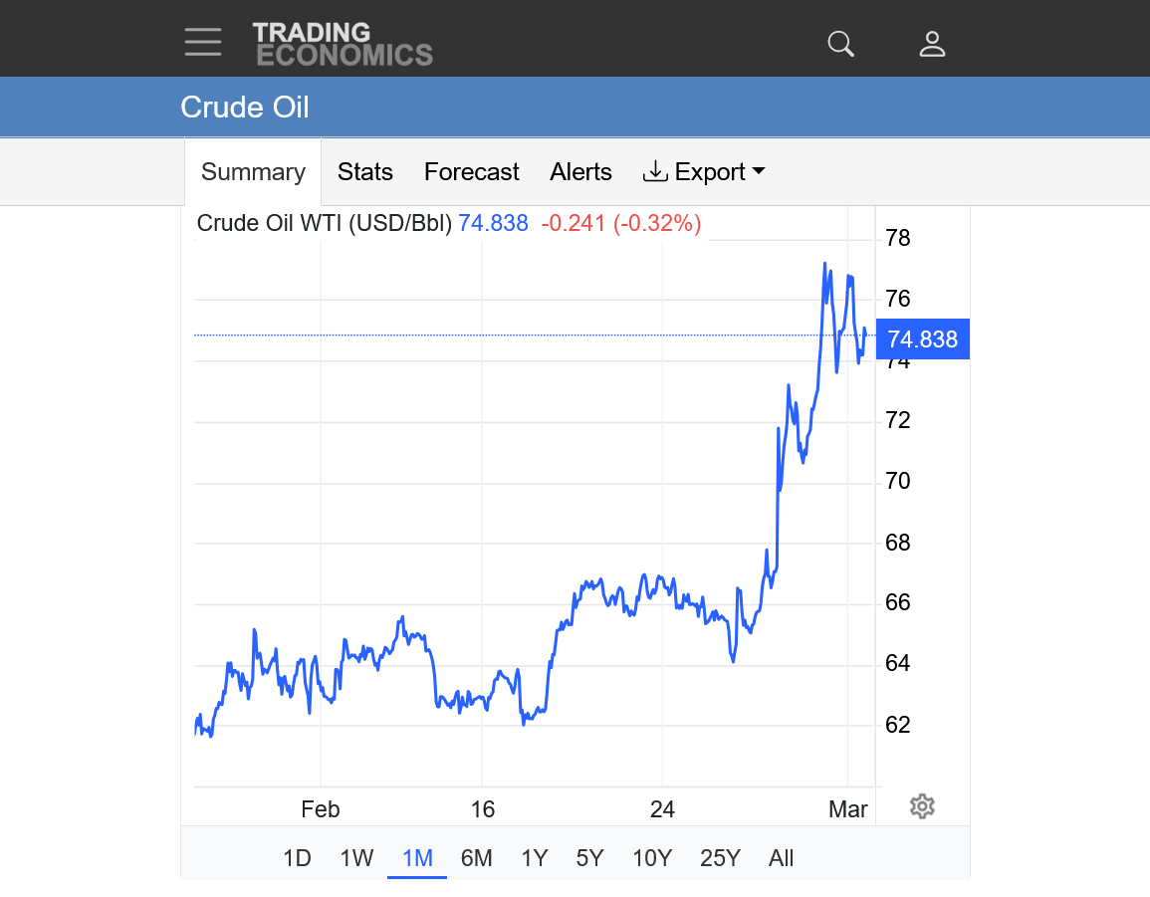Screen dimensions: 1150x897
Task: Select the 1M time range
Action: (417, 858)
